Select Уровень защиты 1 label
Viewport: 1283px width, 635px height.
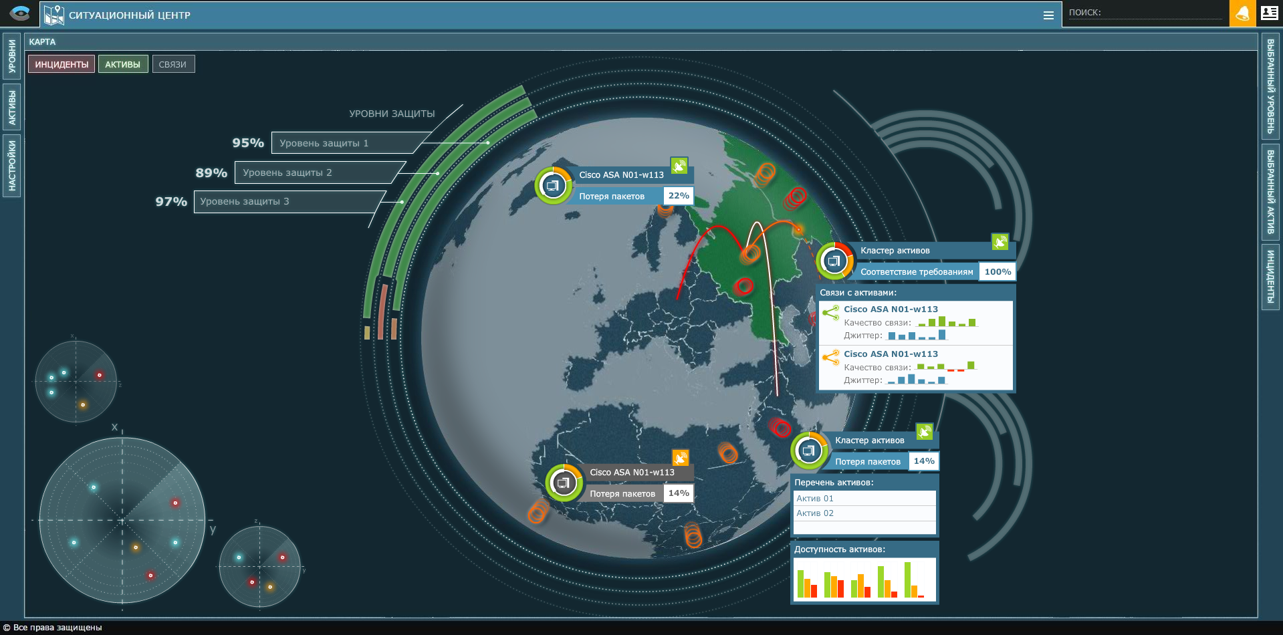[x=324, y=143]
